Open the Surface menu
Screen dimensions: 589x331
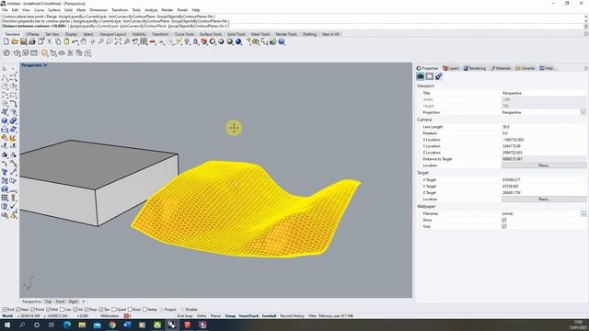point(54,10)
